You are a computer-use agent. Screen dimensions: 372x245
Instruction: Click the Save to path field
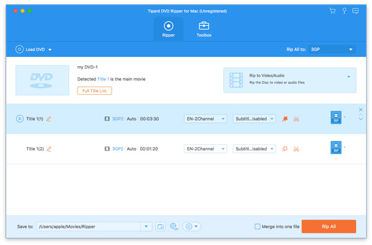pos(89,226)
